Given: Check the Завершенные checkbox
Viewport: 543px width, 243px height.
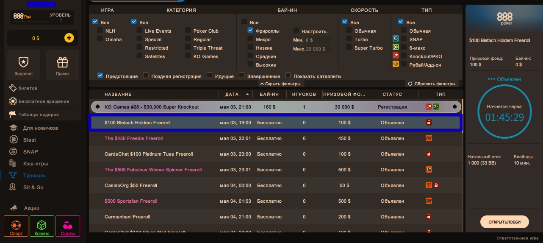Looking at the screenshot, I should tap(242, 75).
